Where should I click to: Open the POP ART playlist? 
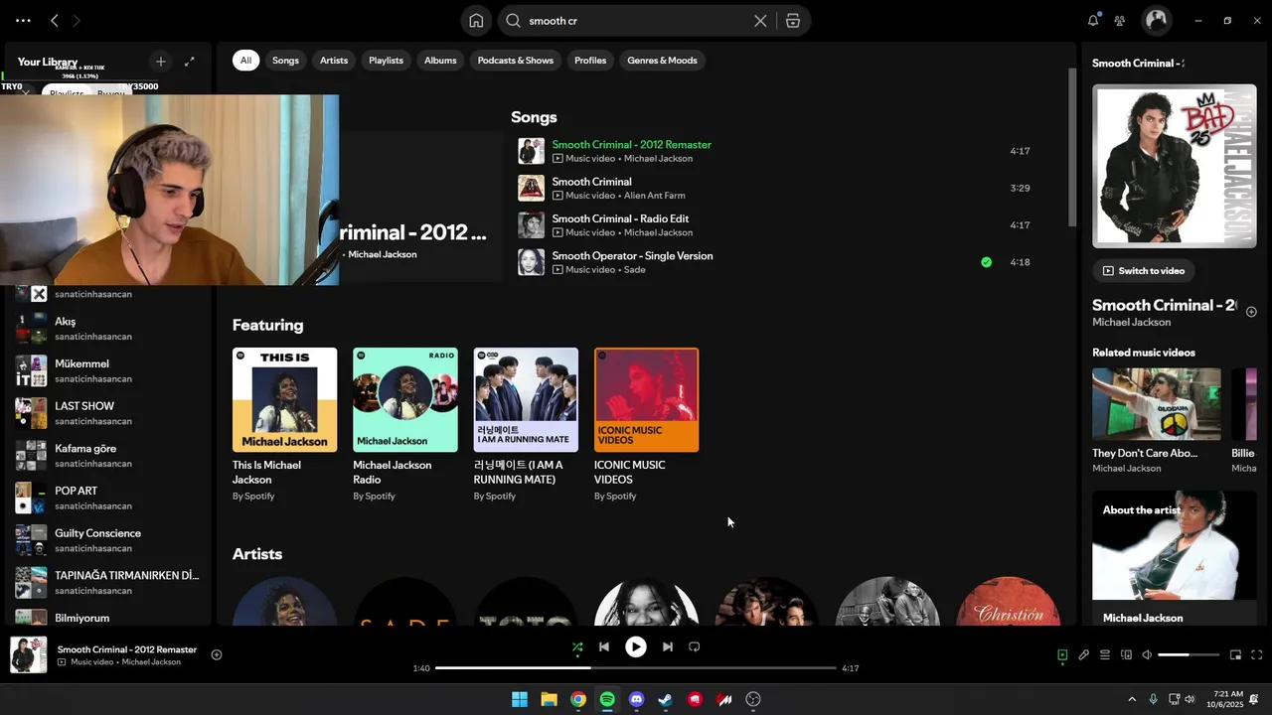point(109,498)
